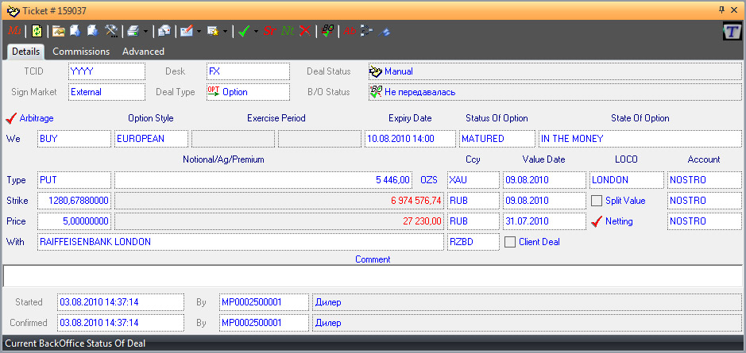Click the Ccy field showing XAU
This screenshot has height=353, width=746.
pos(473,180)
